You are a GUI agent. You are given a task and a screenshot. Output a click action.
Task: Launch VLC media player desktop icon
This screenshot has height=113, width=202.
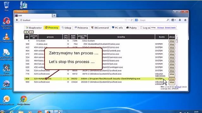(6, 38)
